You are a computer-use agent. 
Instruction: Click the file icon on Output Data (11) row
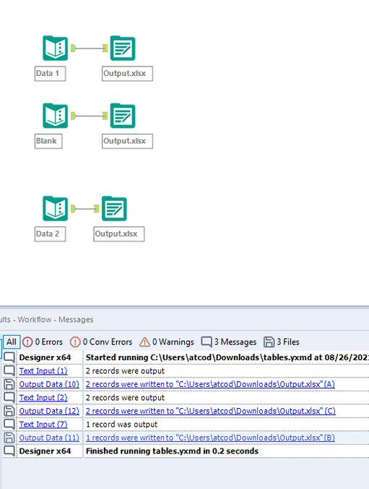pyautogui.click(x=9, y=438)
